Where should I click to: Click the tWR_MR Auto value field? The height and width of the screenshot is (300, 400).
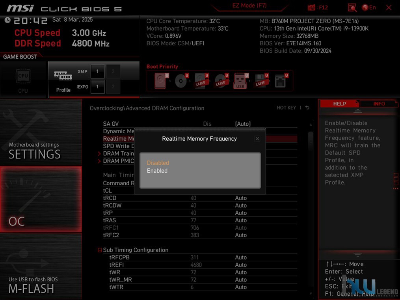coord(241,280)
